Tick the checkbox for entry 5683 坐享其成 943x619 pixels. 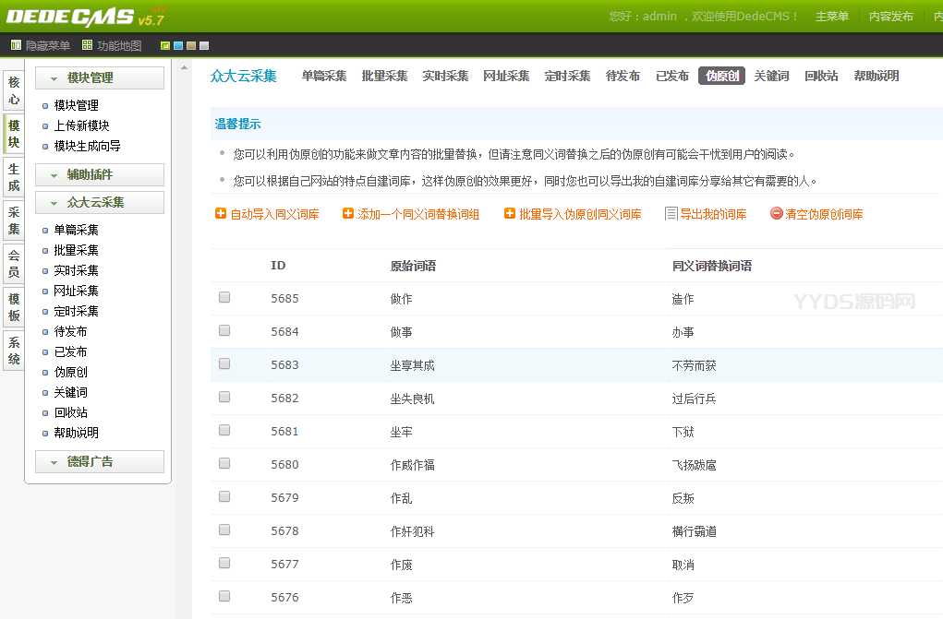[224, 363]
